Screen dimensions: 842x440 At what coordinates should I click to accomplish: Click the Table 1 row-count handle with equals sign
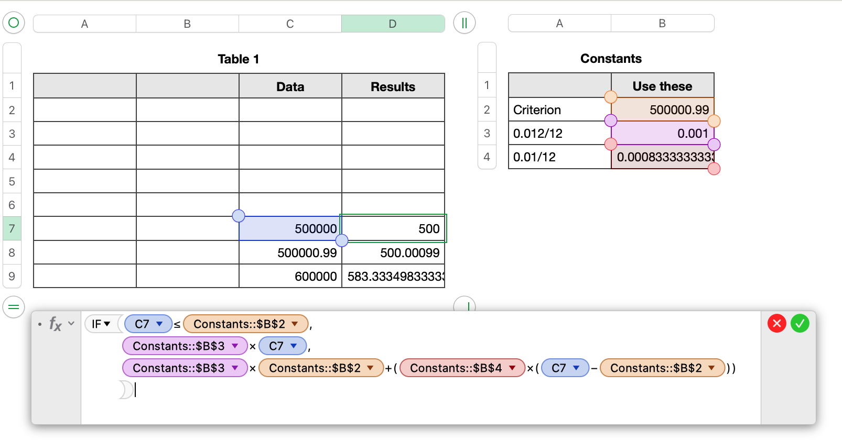pyautogui.click(x=14, y=307)
